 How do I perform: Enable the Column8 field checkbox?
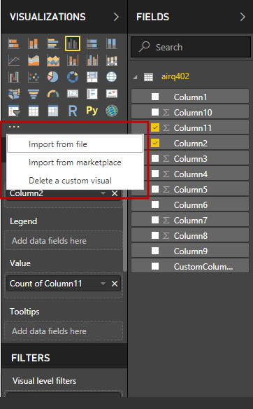click(155, 235)
